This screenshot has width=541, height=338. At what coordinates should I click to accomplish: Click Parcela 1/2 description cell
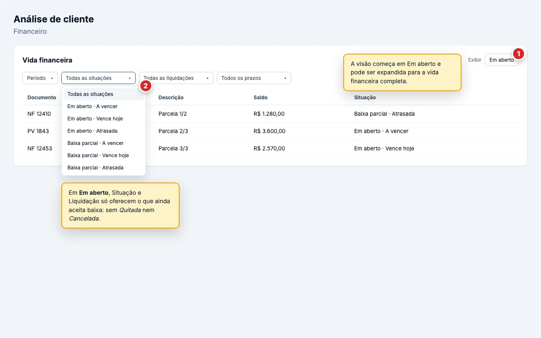pyautogui.click(x=172, y=114)
